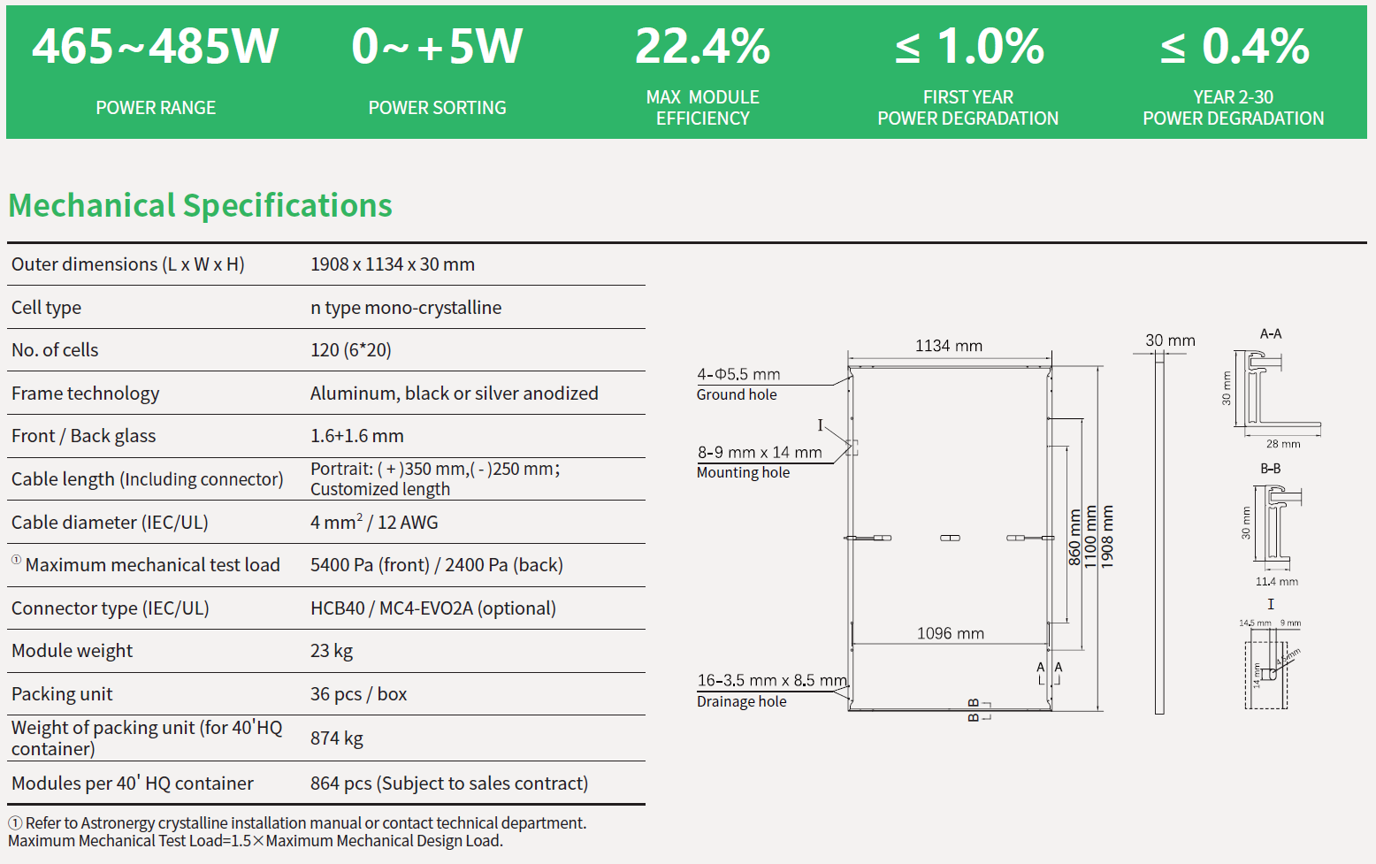Click the 'n type mono-crystalline' value
Image resolution: width=1376 pixels, height=864 pixels.
coord(406,308)
